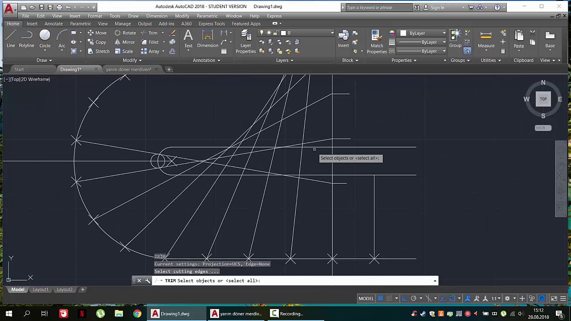Click the MODEL space button

[366, 298]
